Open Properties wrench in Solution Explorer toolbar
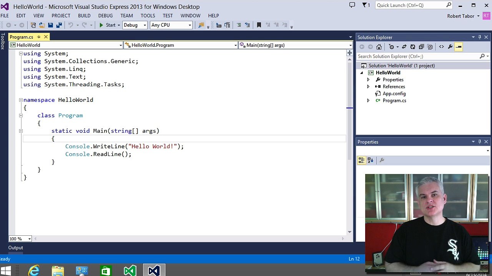Screen dimensions: 492x276 (x=450, y=47)
